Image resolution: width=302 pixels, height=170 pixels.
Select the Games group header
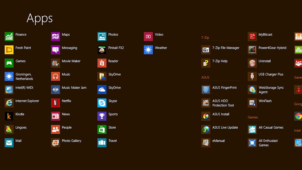coord(253,117)
